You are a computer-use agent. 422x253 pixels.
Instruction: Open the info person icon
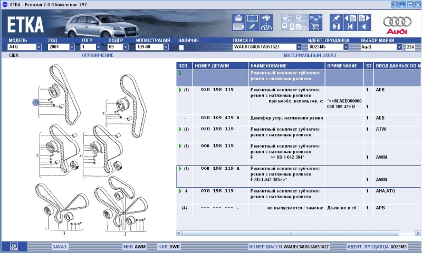coord(266,27)
